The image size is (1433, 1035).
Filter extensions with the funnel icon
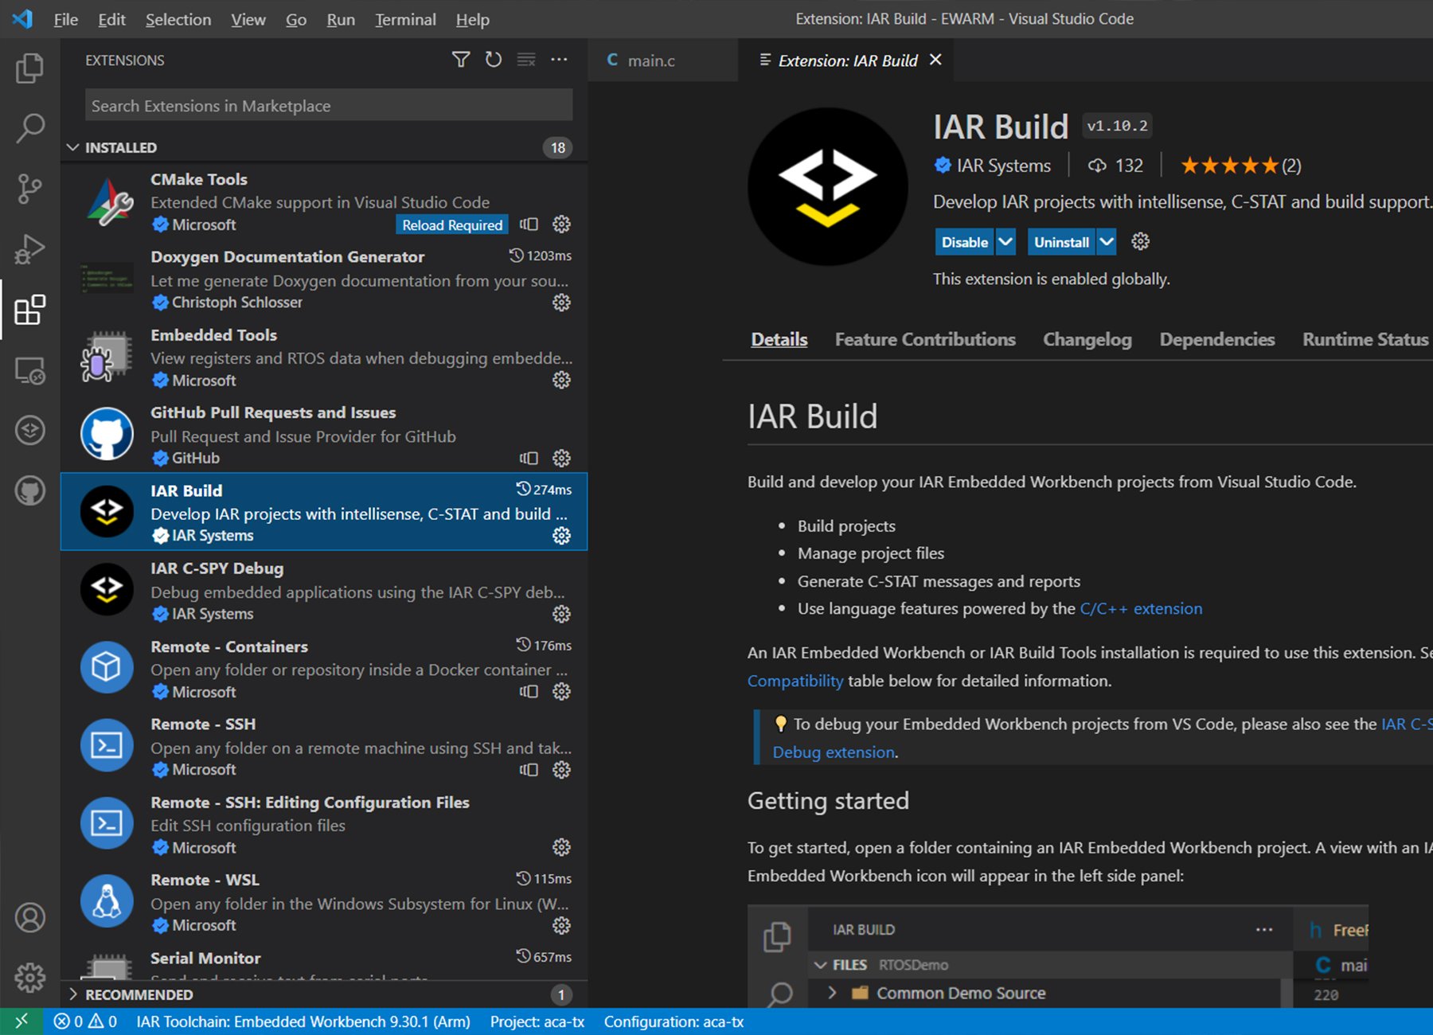[460, 60]
